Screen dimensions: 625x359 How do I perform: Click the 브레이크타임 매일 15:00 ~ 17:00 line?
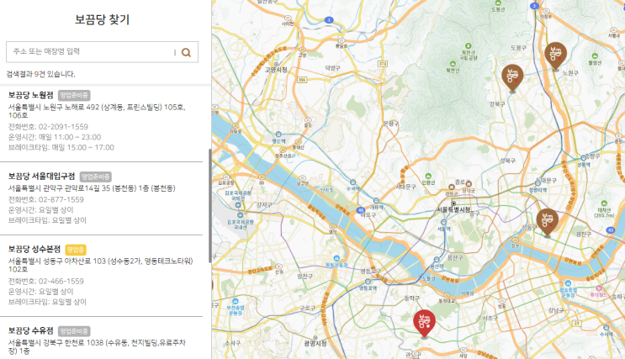61,147
